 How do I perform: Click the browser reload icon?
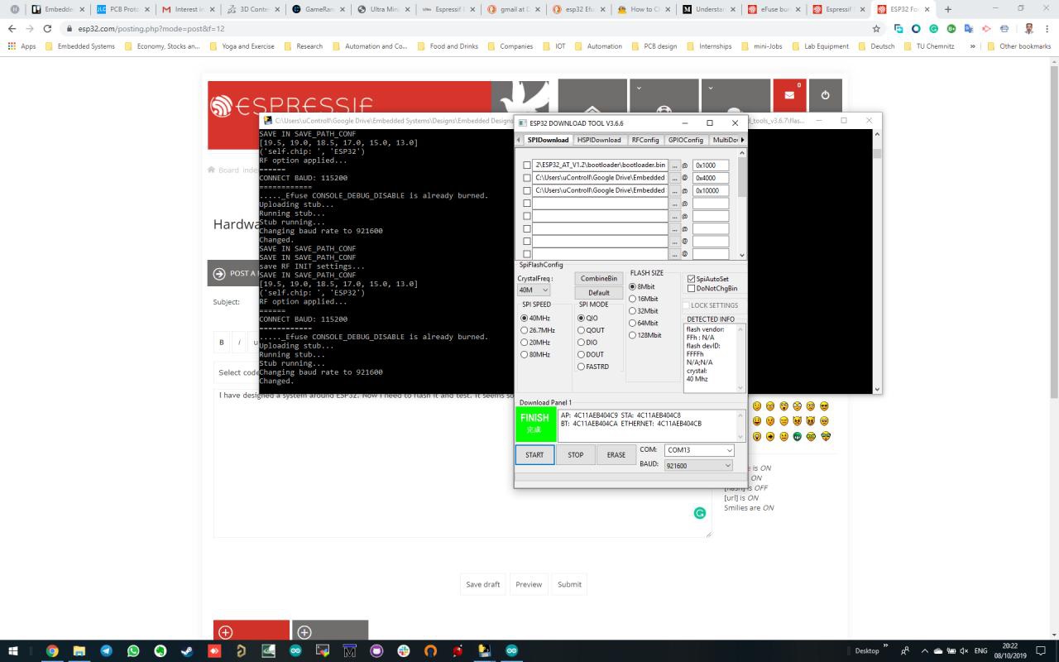click(47, 28)
